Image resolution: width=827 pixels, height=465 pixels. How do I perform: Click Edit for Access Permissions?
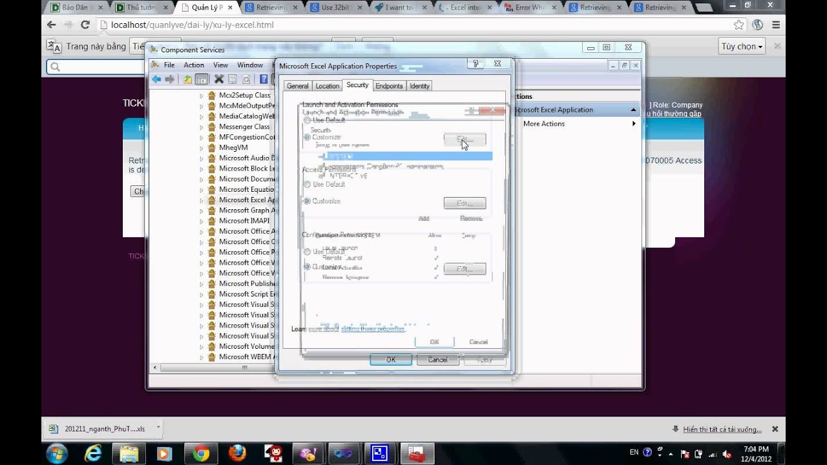465,203
